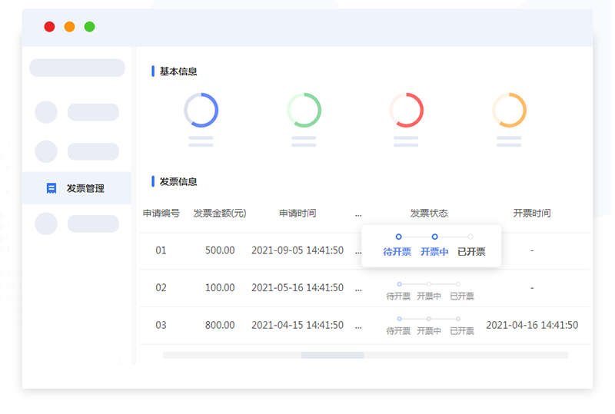The width and height of the screenshot is (615, 414).
Task: Click the first placeholder circle avatar in sidebar
Action: click(46, 112)
